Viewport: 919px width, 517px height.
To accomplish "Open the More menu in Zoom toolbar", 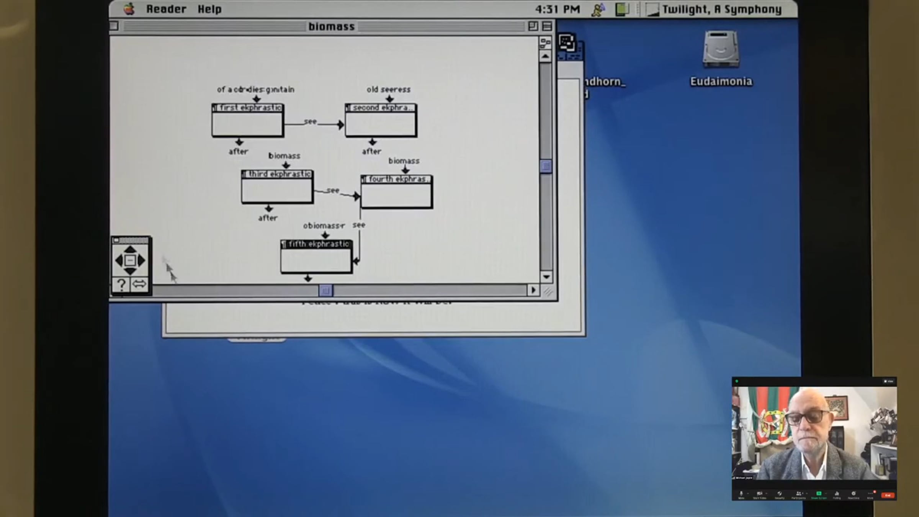I will pos(870,495).
